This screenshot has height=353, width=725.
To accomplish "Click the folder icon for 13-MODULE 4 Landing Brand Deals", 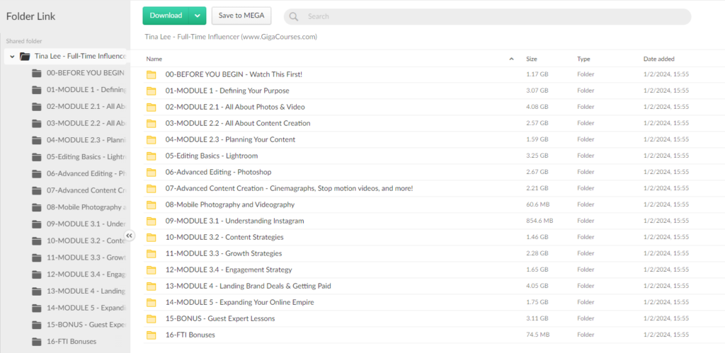I will 151,286.
